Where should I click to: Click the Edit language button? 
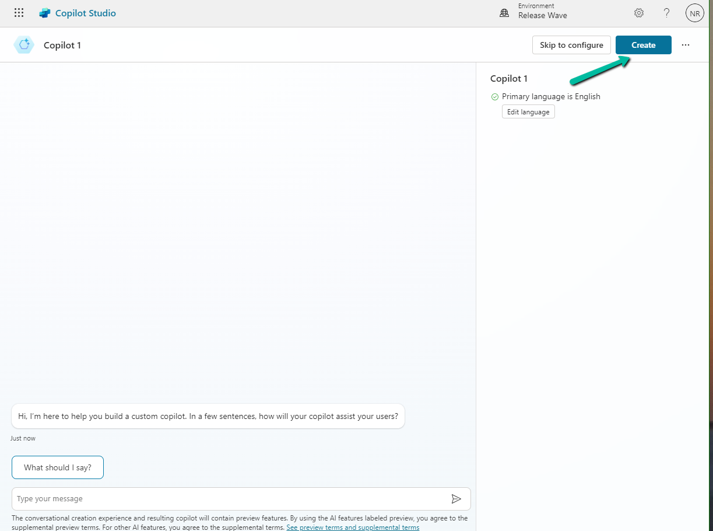coord(528,111)
